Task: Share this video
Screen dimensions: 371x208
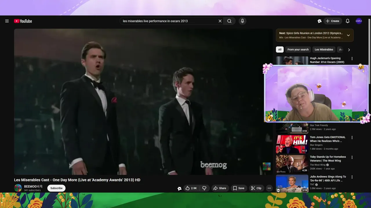Action: [x=220, y=188]
